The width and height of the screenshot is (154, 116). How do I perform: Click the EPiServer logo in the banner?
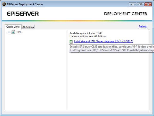click(x=21, y=14)
